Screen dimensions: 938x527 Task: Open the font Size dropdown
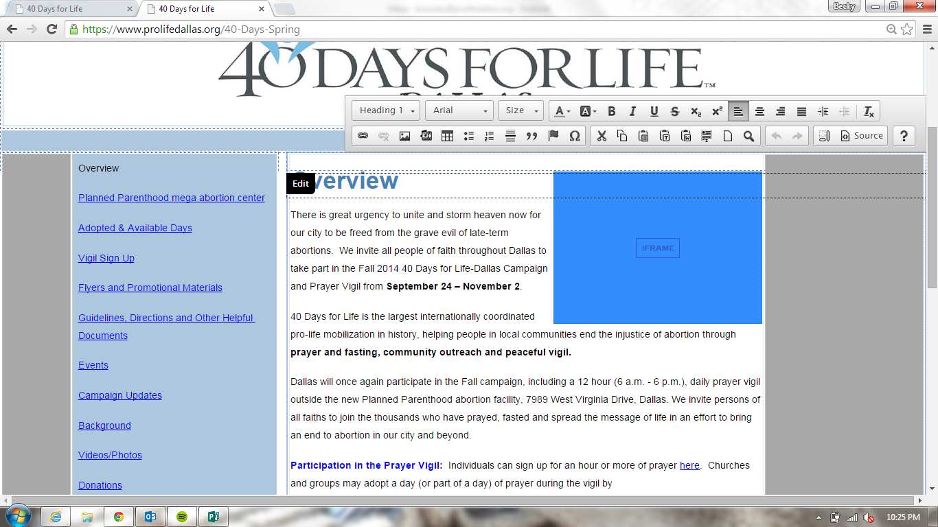pos(521,110)
